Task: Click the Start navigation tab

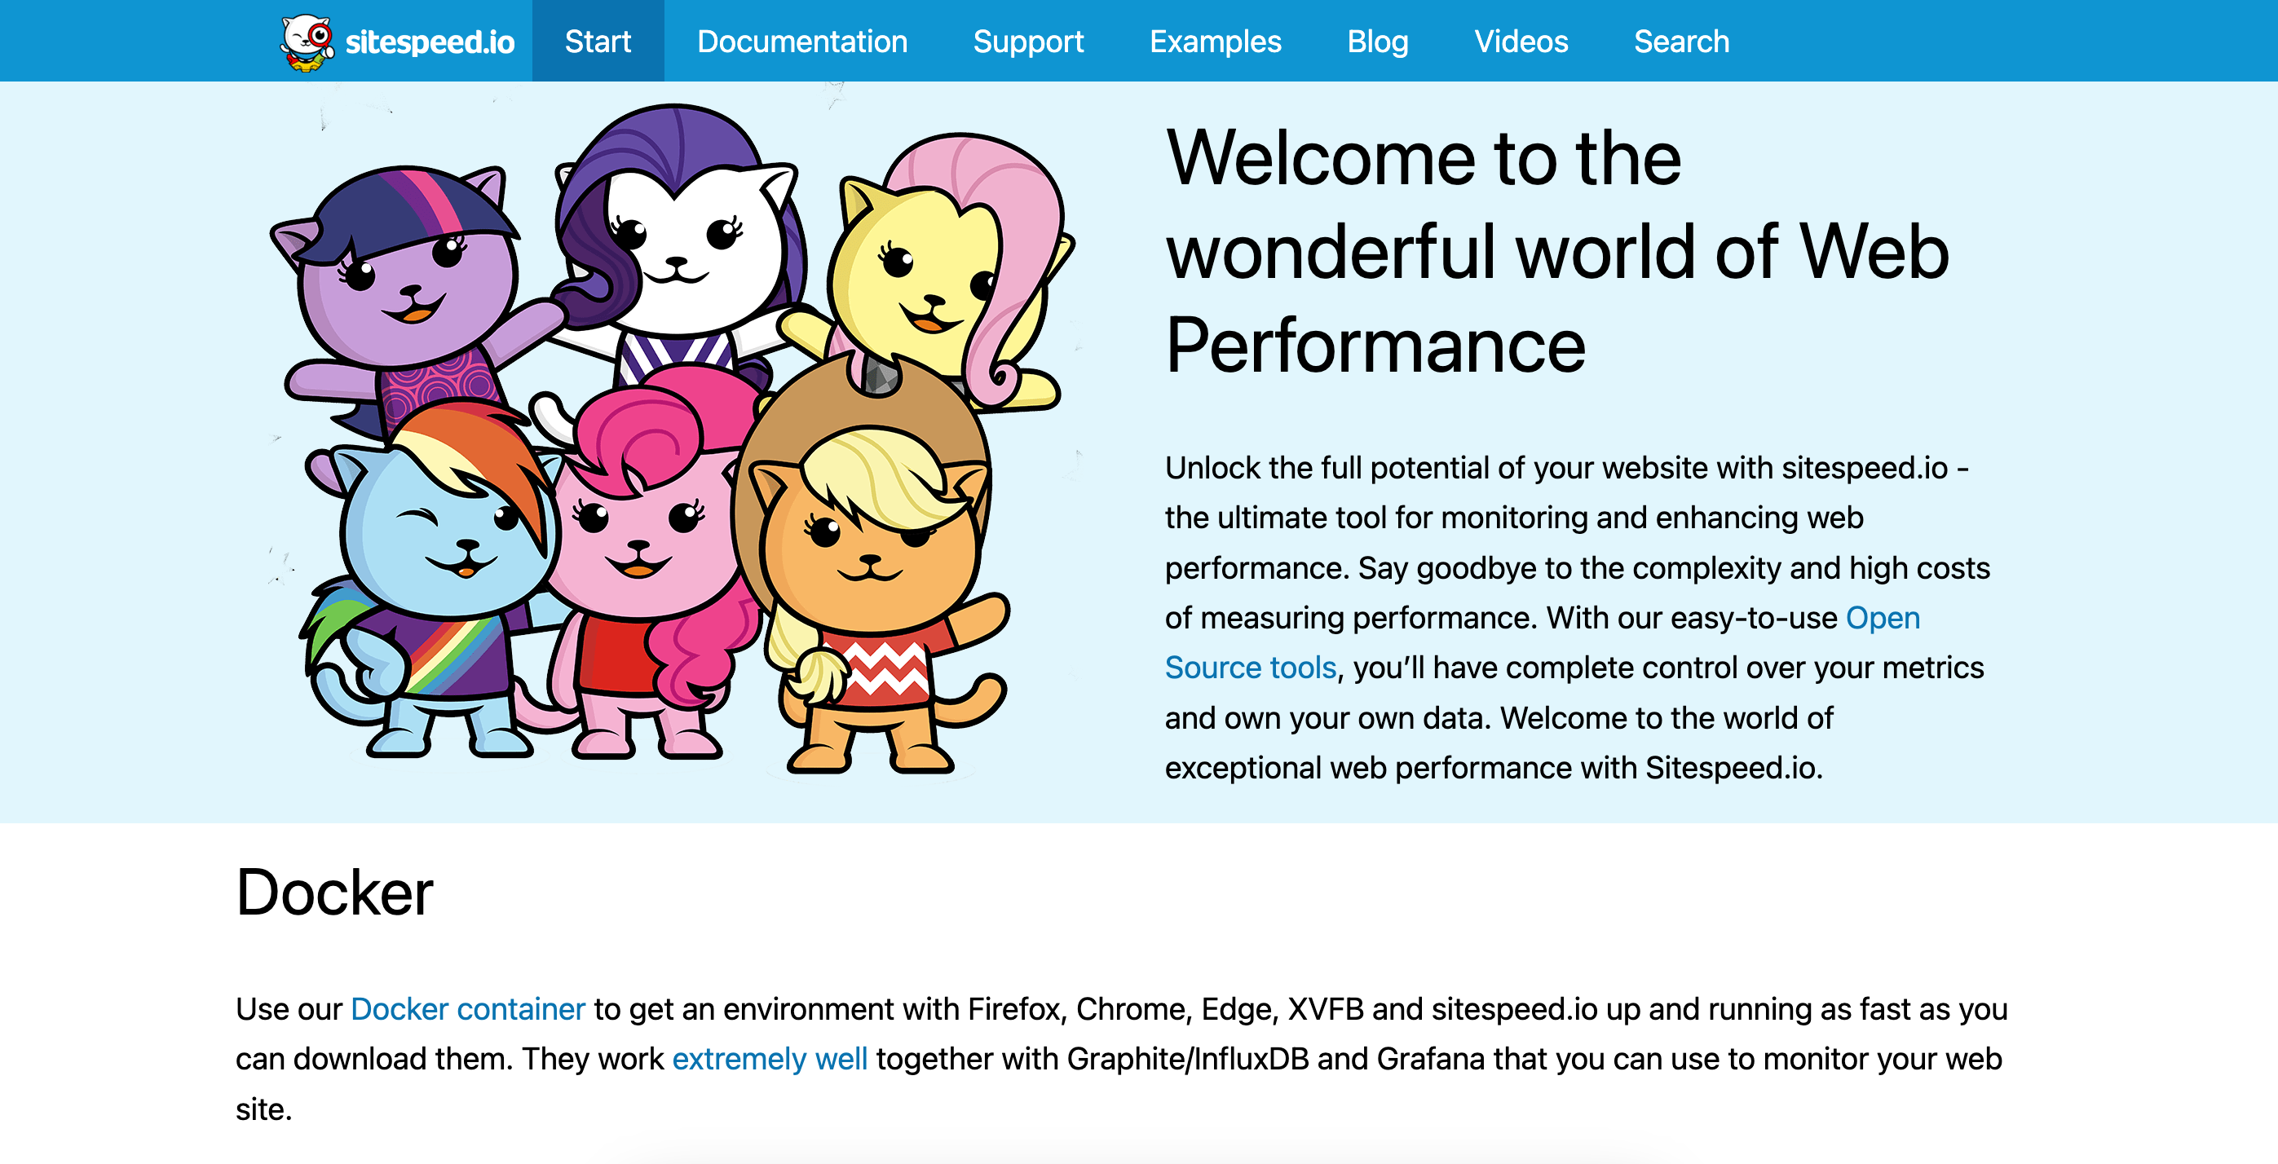Action: (x=597, y=42)
